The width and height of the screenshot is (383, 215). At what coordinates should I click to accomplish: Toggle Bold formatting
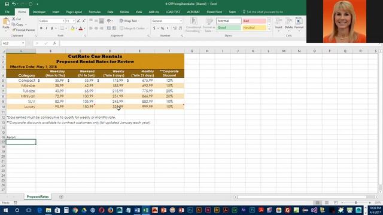coord(41,28)
